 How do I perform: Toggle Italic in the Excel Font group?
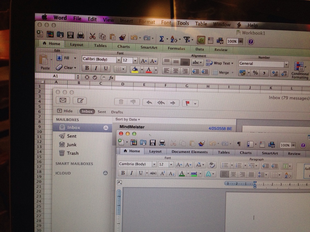pyautogui.click(x=96, y=68)
